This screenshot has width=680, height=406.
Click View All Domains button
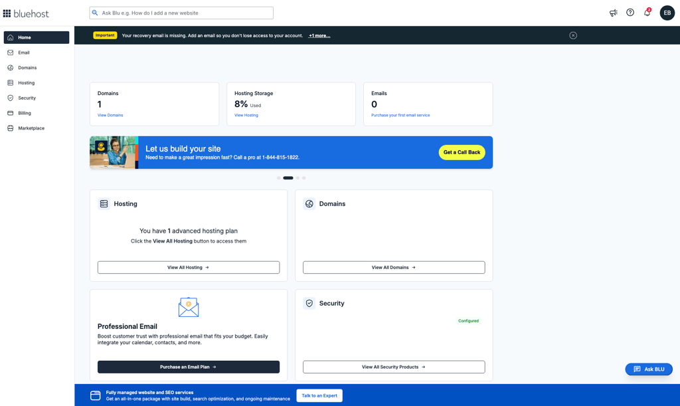[x=394, y=267]
